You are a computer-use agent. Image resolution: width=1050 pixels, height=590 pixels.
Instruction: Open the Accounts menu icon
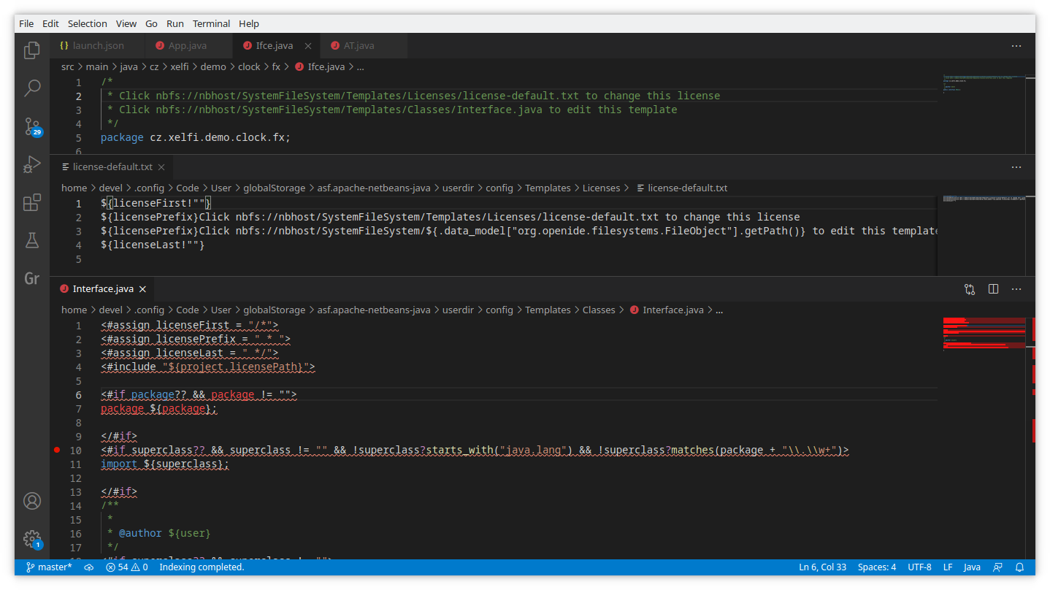pyautogui.click(x=32, y=501)
